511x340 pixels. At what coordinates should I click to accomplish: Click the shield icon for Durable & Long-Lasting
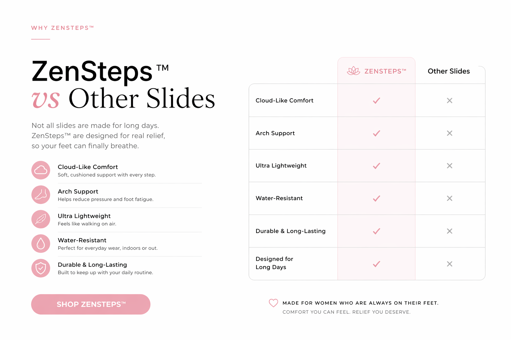point(41,268)
